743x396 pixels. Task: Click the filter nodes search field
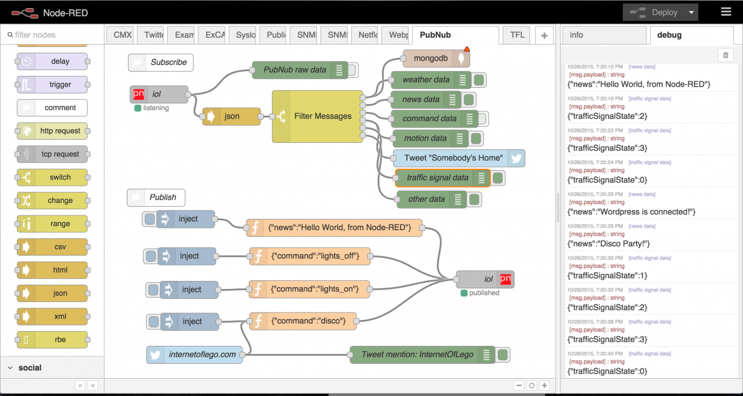(56, 35)
